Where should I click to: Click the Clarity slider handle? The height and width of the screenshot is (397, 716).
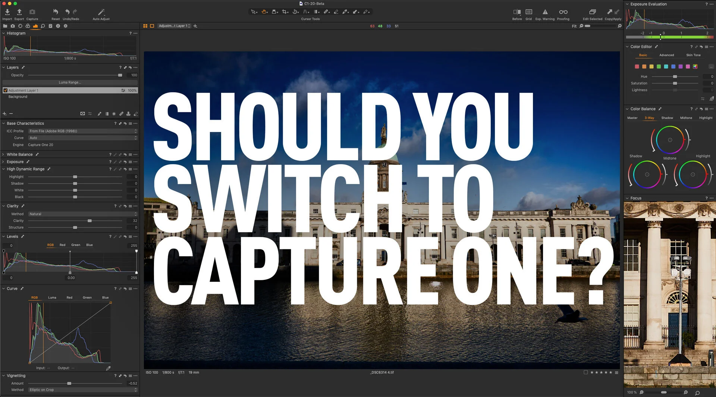[89, 221]
